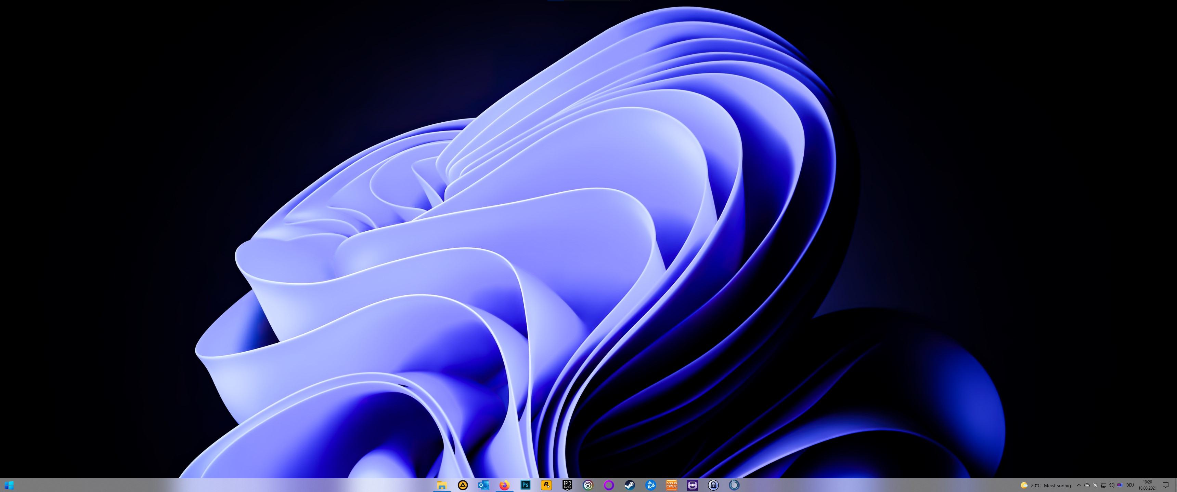Launch Adobe Photoshop from taskbar
The height and width of the screenshot is (492, 1177).
coord(526,485)
